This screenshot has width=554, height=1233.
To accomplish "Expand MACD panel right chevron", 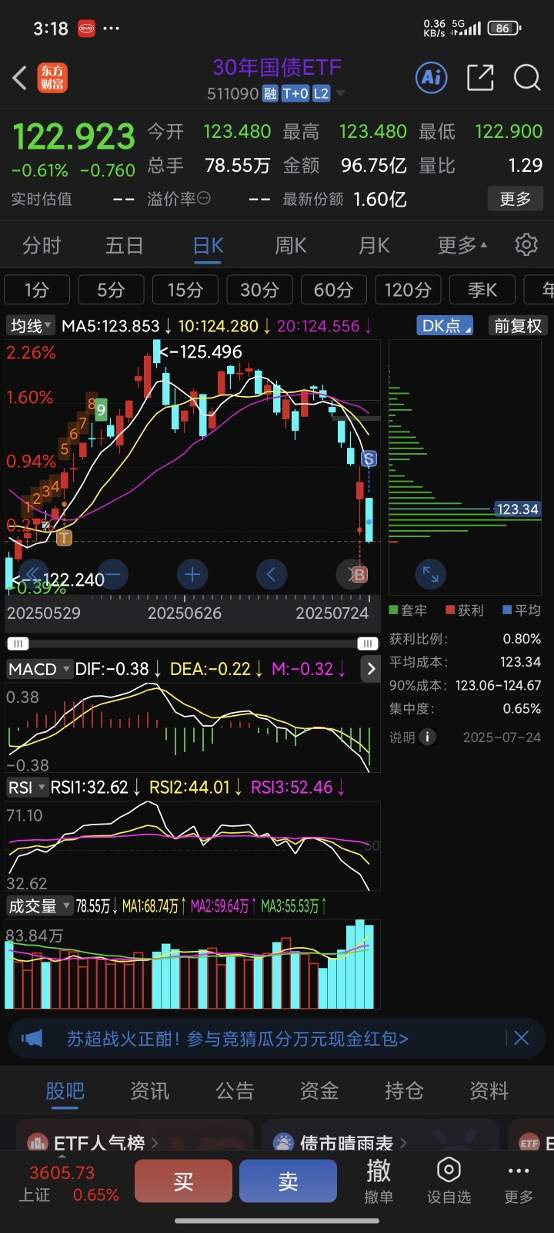I will [371, 669].
